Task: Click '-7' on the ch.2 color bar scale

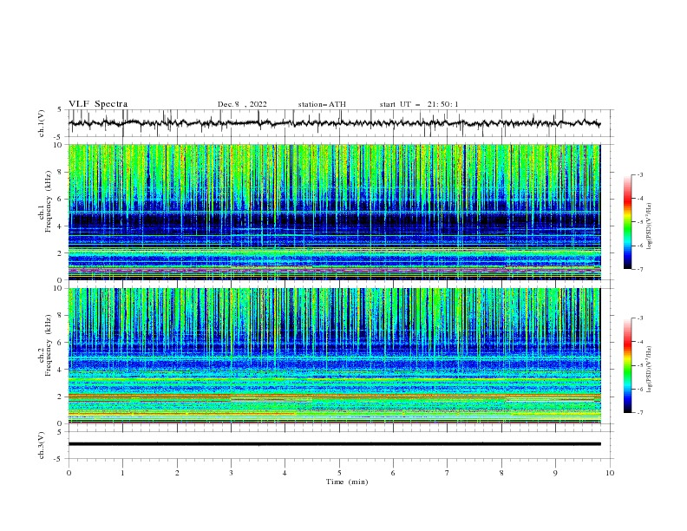Action: (639, 413)
